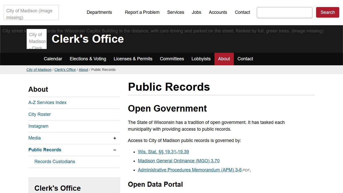The width and height of the screenshot is (343, 193).
Task: Select the About tab in the navigation
Action: click(224, 59)
